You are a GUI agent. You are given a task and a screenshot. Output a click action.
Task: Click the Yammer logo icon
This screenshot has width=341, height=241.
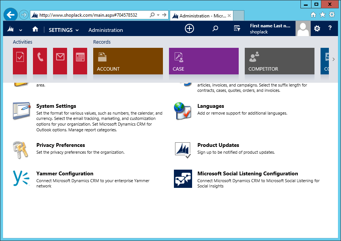pos(21,178)
